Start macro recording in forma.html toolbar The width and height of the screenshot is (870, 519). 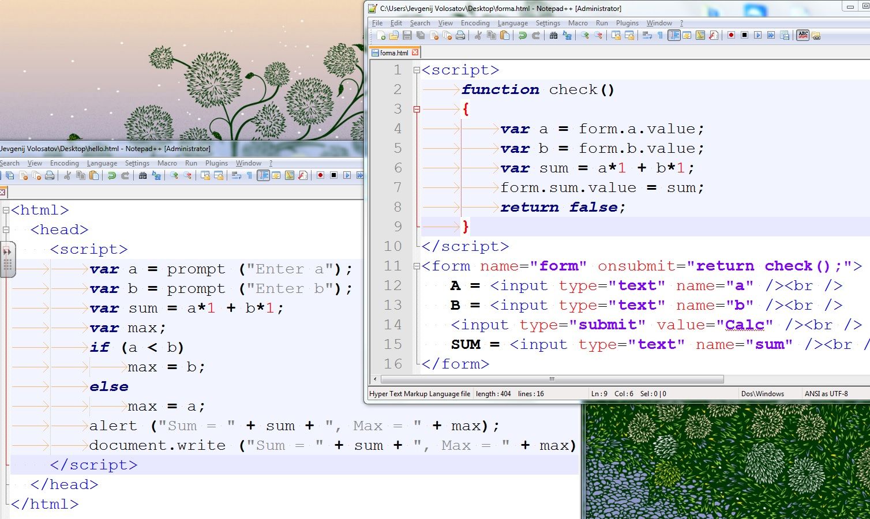732,36
